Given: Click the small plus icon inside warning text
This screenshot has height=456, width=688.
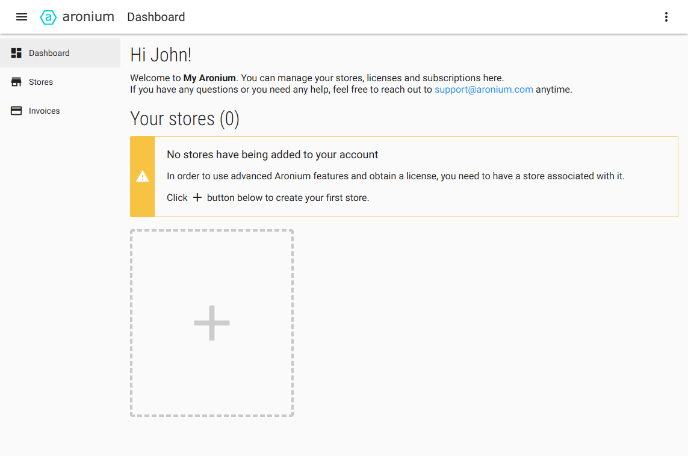Looking at the screenshot, I should point(197,197).
